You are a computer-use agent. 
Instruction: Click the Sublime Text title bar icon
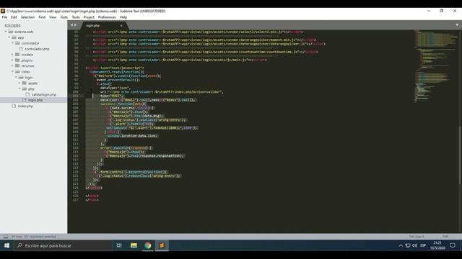point(3,12)
